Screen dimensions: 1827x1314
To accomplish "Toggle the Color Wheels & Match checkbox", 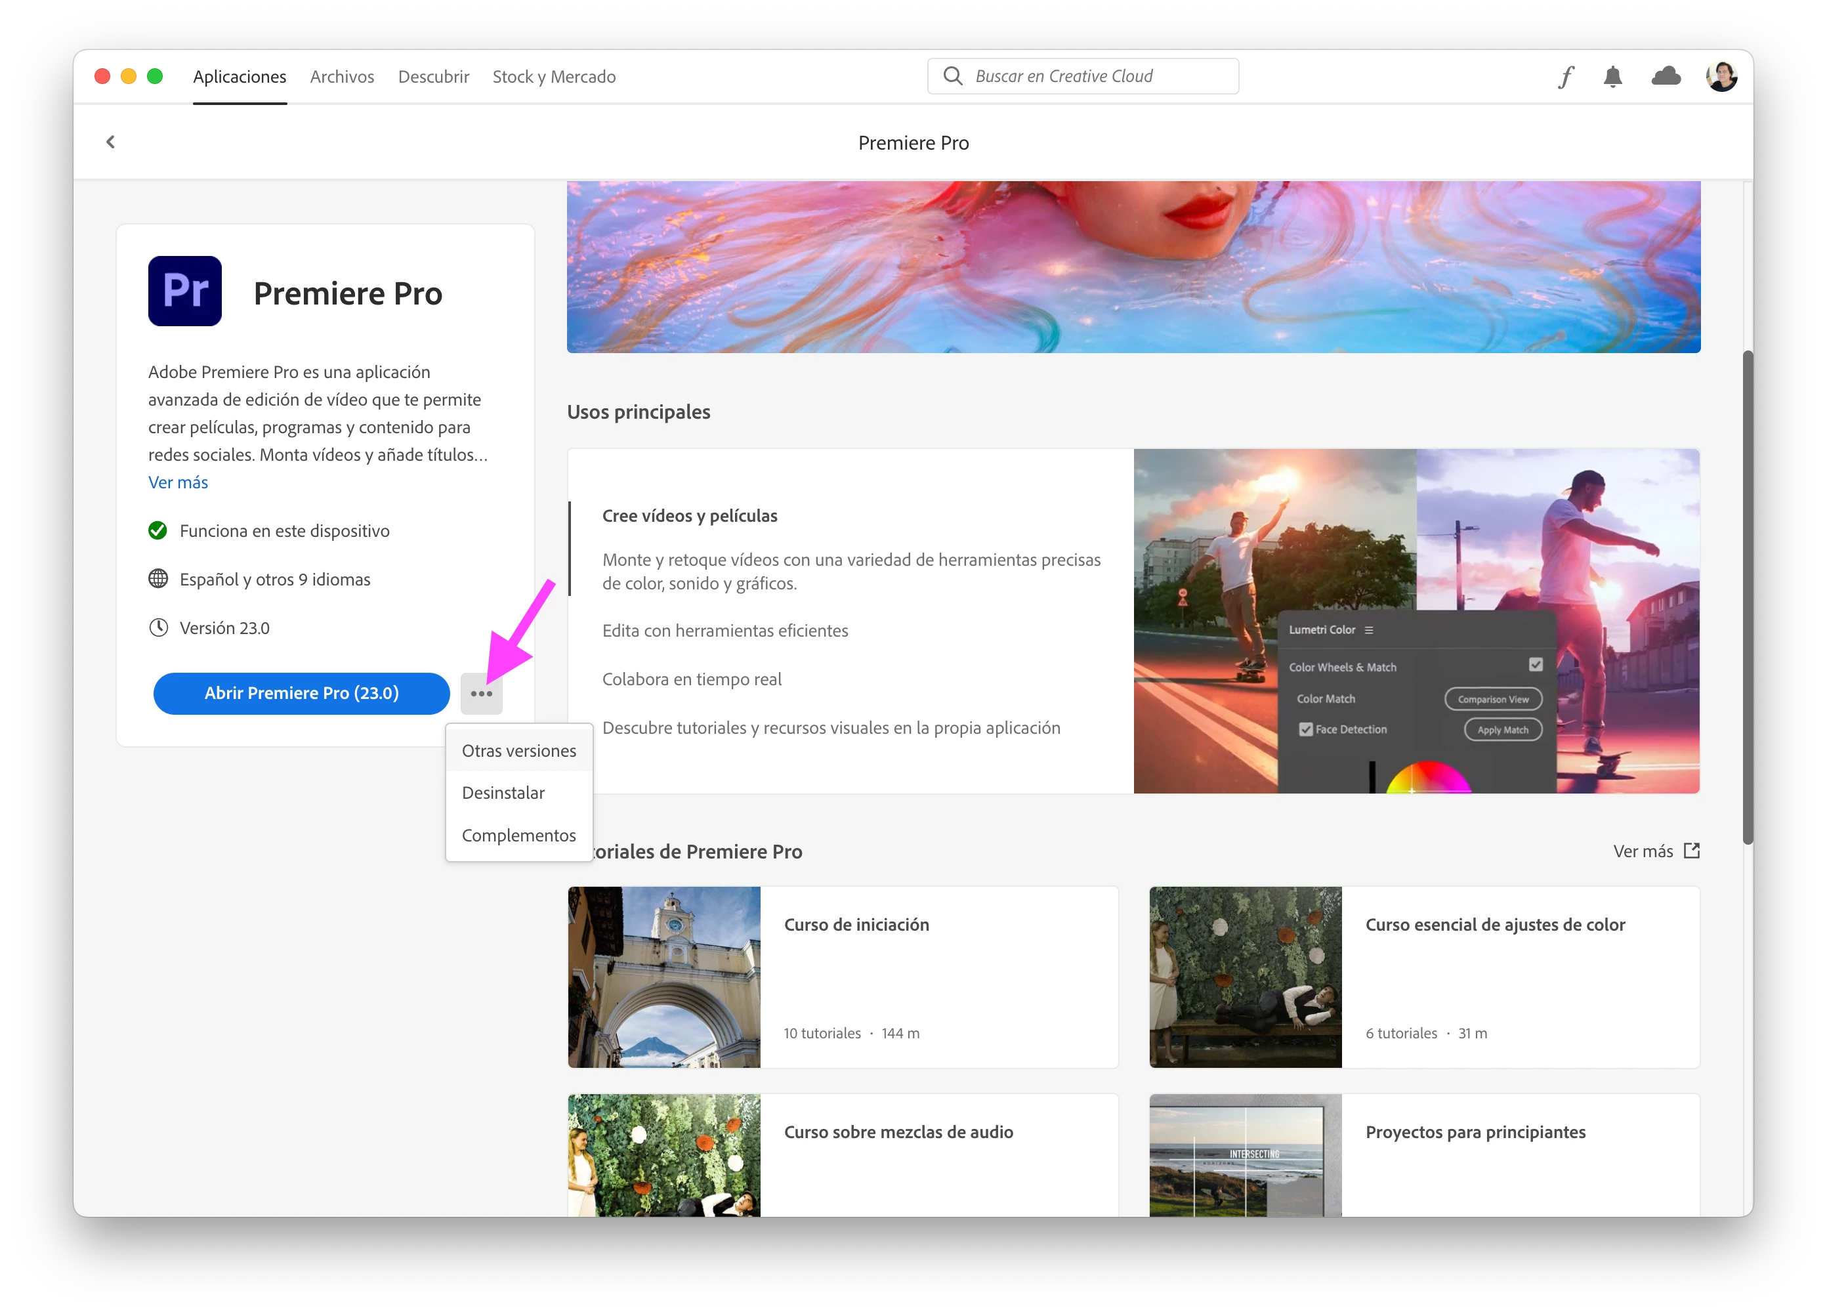I will pyautogui.click(x=1536, y=665).
